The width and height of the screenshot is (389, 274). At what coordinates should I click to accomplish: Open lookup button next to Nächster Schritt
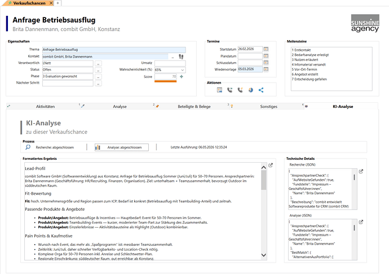click(x=98, y=84)
